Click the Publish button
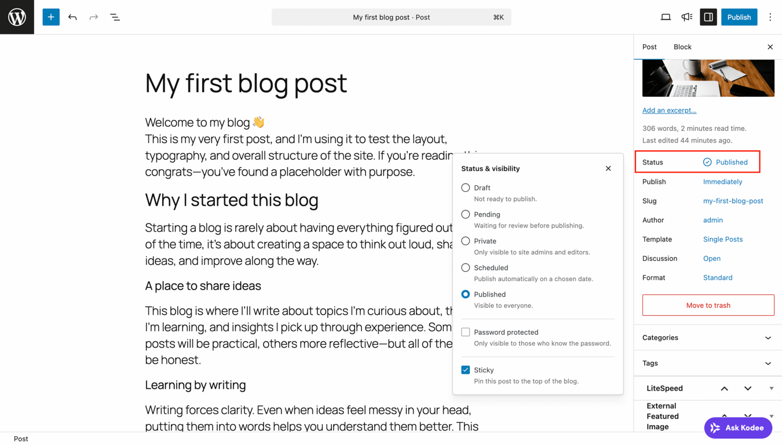 click(739, 17)
